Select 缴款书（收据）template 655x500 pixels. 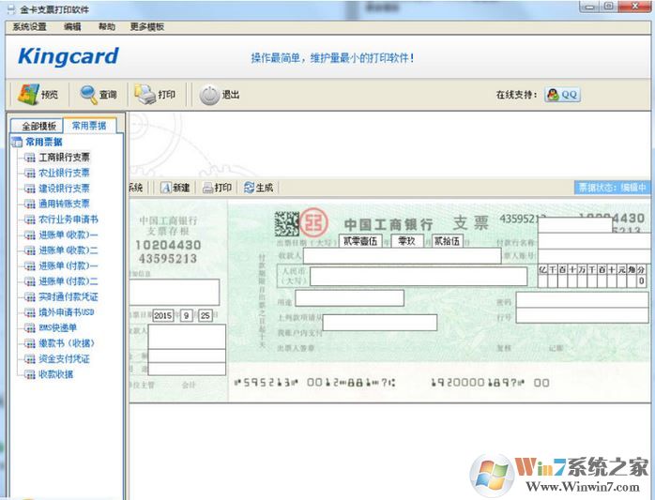click(67, 343)
